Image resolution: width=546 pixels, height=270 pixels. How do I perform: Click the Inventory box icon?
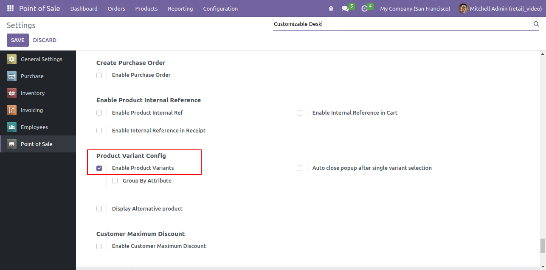(x=11, y=93)
